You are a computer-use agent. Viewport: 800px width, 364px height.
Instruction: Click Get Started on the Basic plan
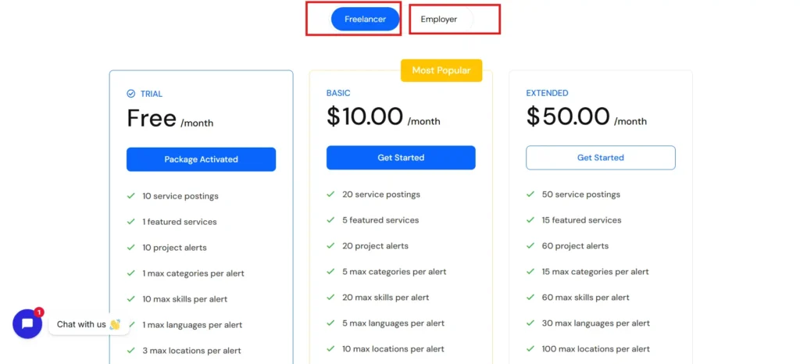(401, 158)
